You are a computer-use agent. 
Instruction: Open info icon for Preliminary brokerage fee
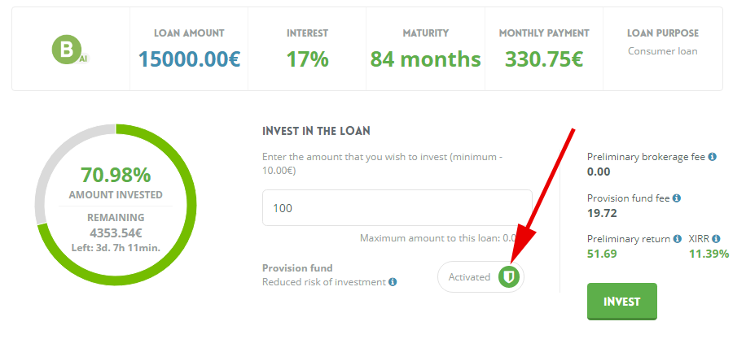coord(713,157)
